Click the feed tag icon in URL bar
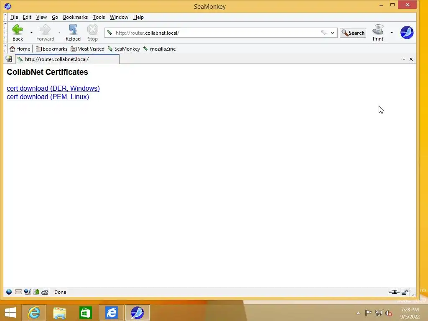Viewport: 428px width, 321px height. 324,33
